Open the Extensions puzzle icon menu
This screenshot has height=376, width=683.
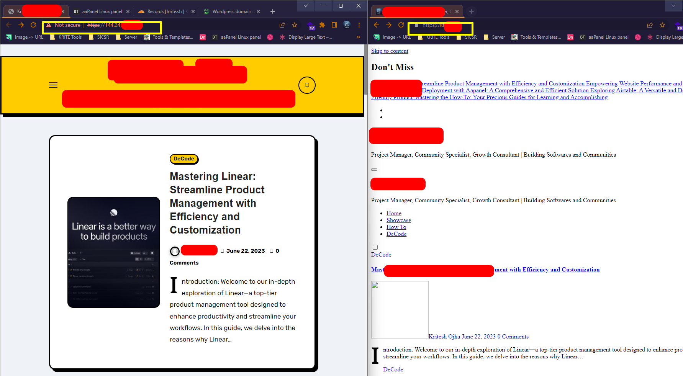click(x=322, y=25)
